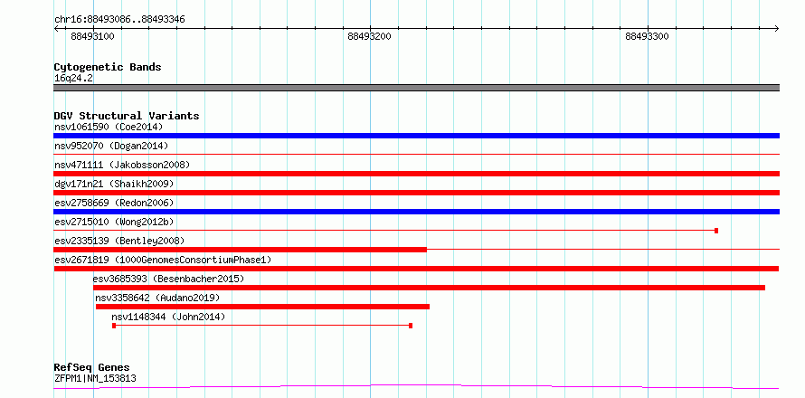Select the red dgv171n21 variant bar

(416, 193)
